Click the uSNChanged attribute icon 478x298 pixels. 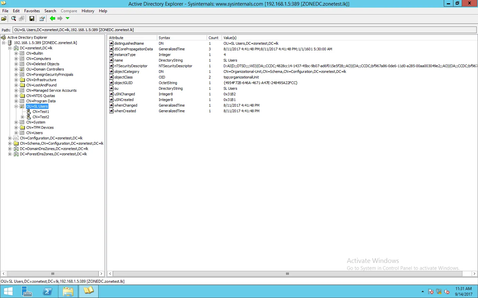pyautogui.click(x=112, y=94)
